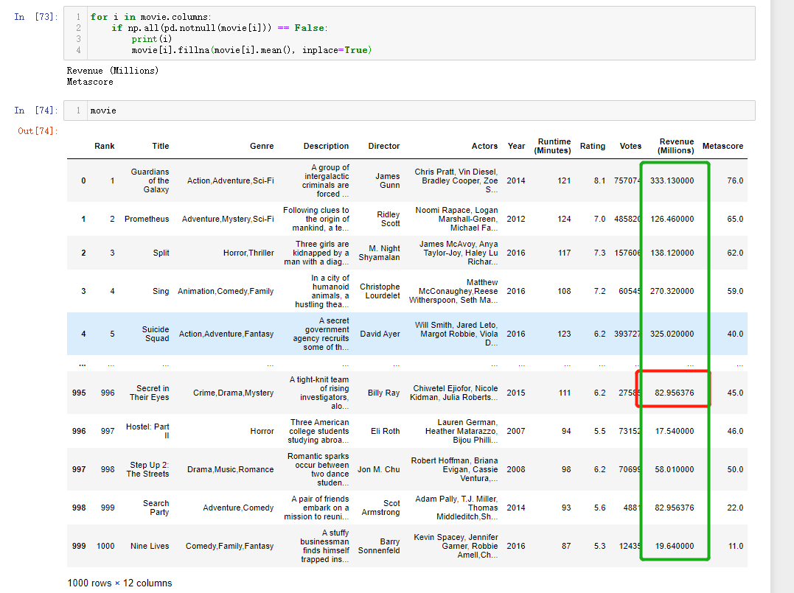Click director cell 'David Ayer'
The image size is (794, 593).
click(380, 334)
